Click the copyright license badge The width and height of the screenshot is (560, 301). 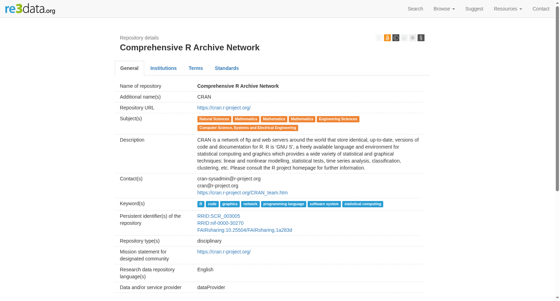click(396, 38)
